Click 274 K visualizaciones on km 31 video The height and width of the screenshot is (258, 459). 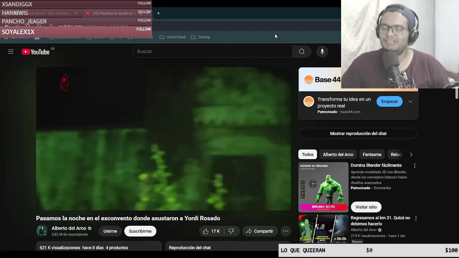click(368, 236)
